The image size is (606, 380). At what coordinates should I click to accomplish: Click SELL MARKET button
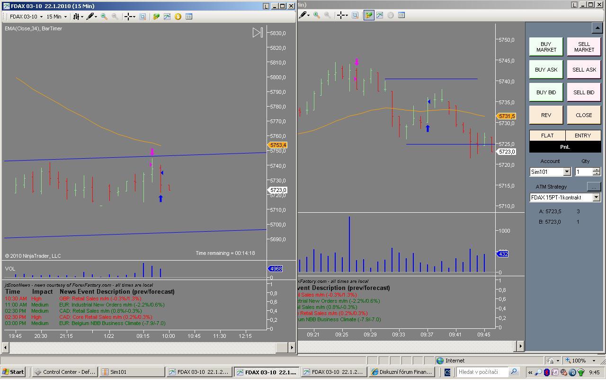pyautogui.click(x=584, y=47)
